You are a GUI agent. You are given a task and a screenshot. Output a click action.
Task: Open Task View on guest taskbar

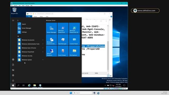(x=24, y=85)
